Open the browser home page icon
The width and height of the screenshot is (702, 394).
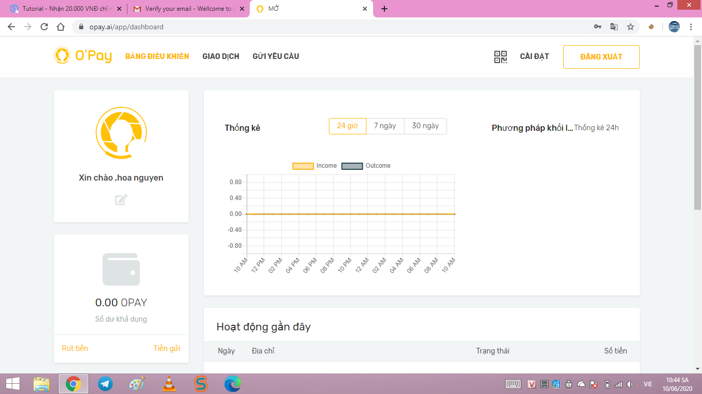point(61,27)
